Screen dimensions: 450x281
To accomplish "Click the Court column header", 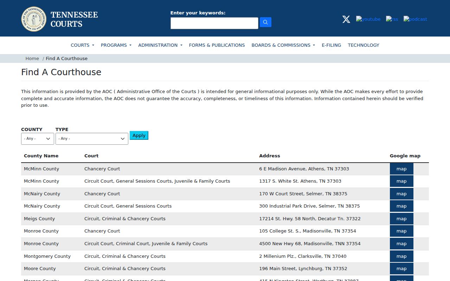I will tap(91, 156).
